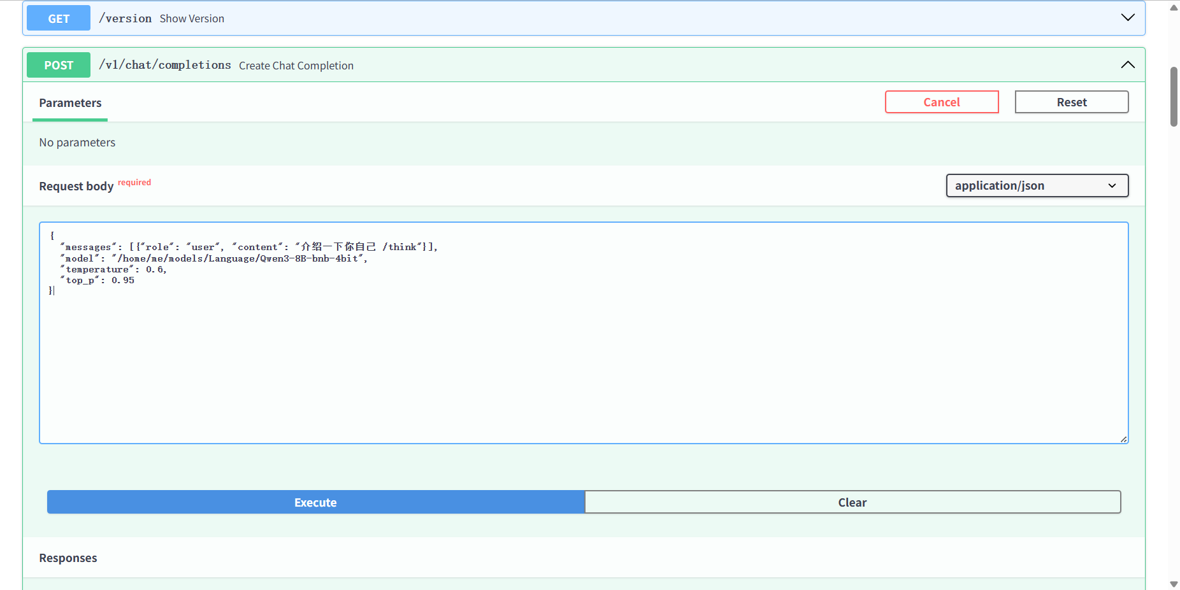Open the application/json content type dropdown
This screenshot has height=590, width=1180.
point(1037,186)
